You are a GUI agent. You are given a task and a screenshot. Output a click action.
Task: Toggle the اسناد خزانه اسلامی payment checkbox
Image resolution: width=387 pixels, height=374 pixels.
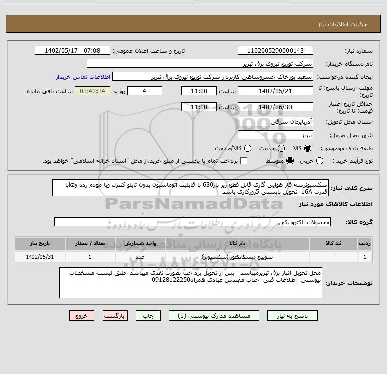[x=244, y=161]
